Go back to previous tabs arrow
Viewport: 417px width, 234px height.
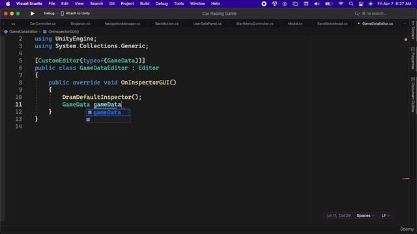click(x=3, y=23)
